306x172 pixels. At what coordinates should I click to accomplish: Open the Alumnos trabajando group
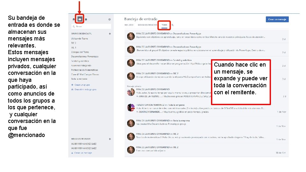81,66
